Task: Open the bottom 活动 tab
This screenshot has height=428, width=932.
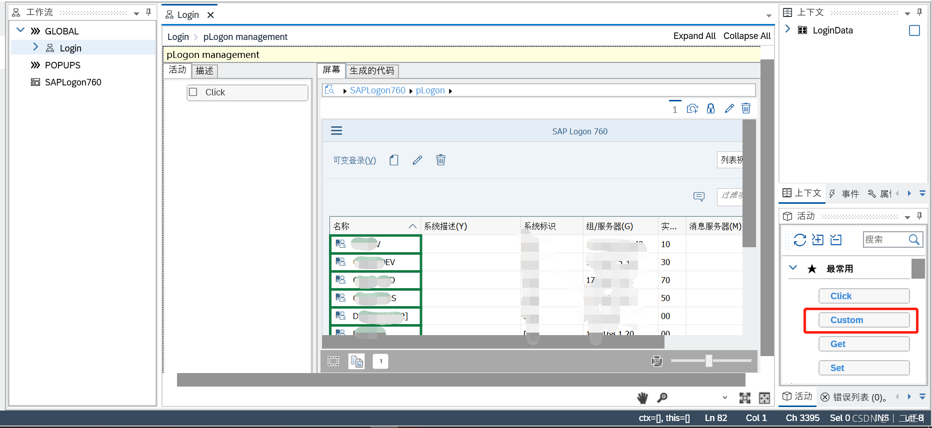Action: (798, 397)
